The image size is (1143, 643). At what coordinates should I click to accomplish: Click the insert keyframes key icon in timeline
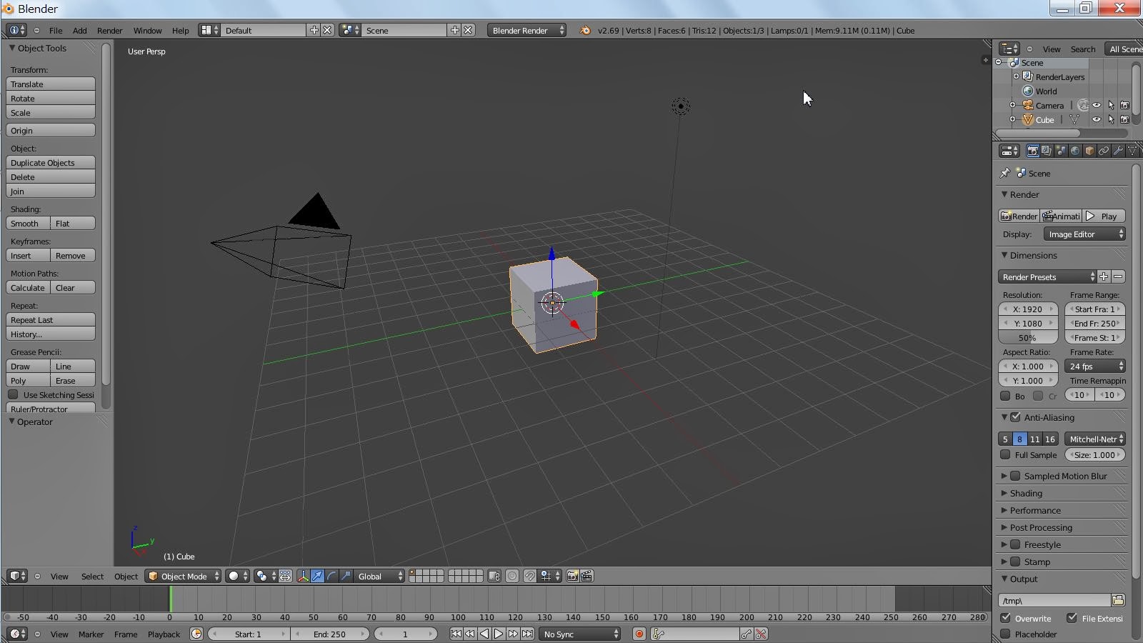point(747,634)
